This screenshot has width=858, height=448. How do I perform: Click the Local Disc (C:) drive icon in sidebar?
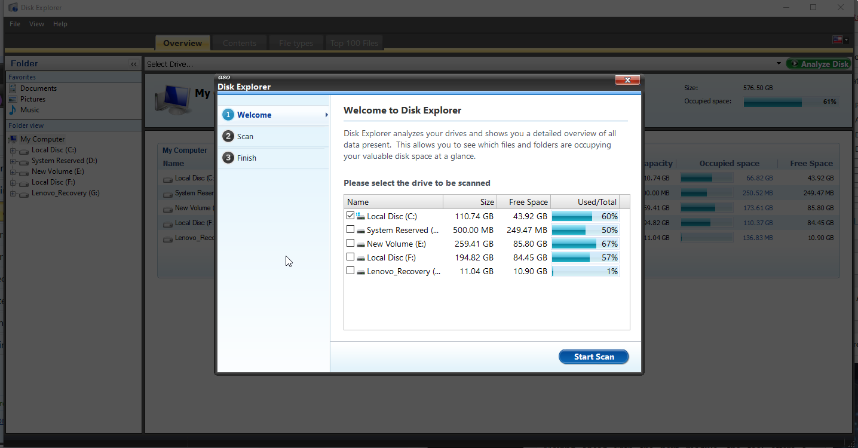click(x=23, y=150)
